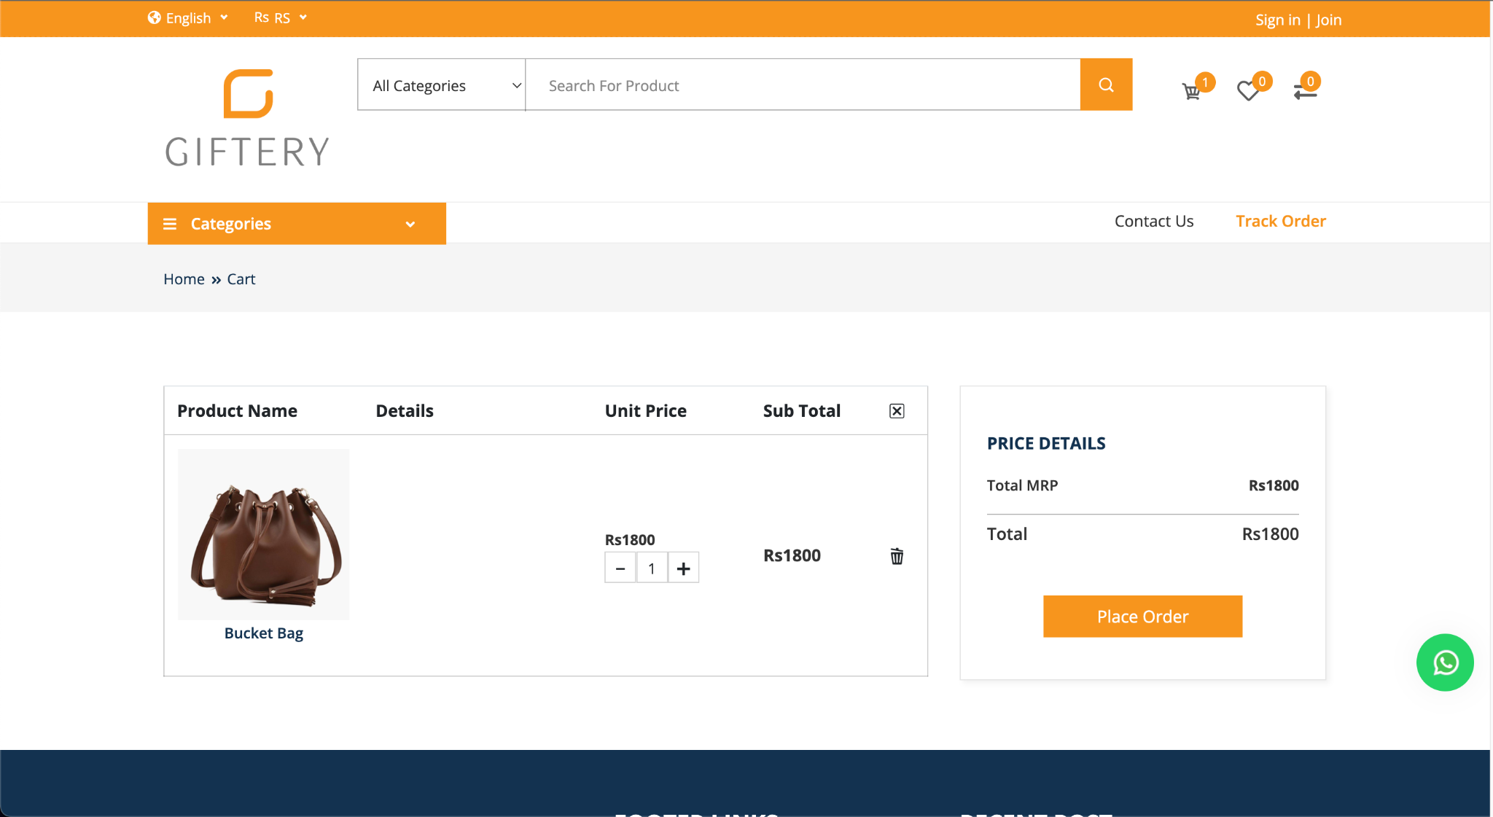
Task: Click the Unit Price column header
Action: 646,411
